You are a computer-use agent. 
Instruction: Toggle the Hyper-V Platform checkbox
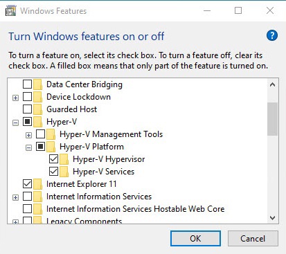click(40, 147)
